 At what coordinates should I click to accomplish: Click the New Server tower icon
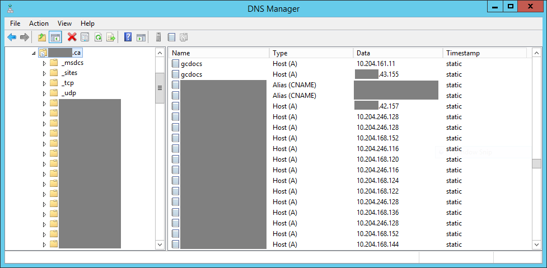click(158, 37)
